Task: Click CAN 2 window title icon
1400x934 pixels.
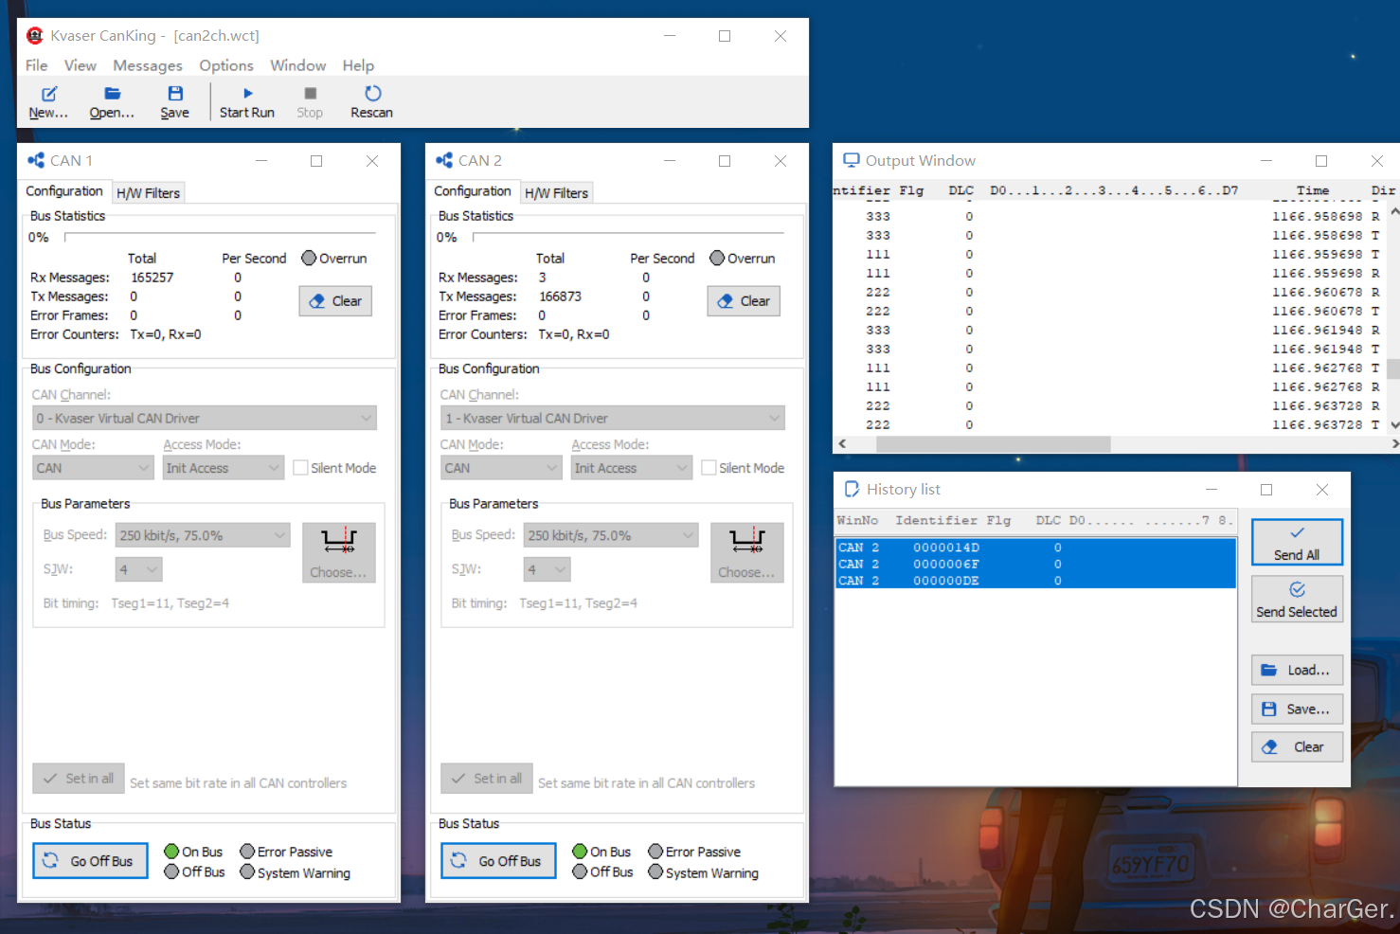Action: tap(444, 161)
